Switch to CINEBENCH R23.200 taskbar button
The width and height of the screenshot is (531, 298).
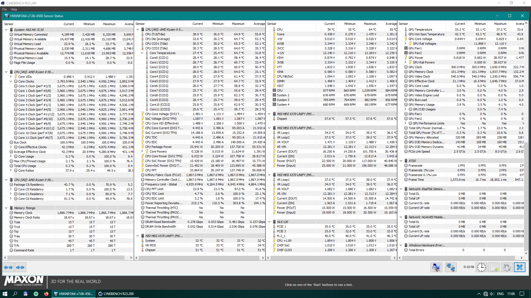coord(116,294)
